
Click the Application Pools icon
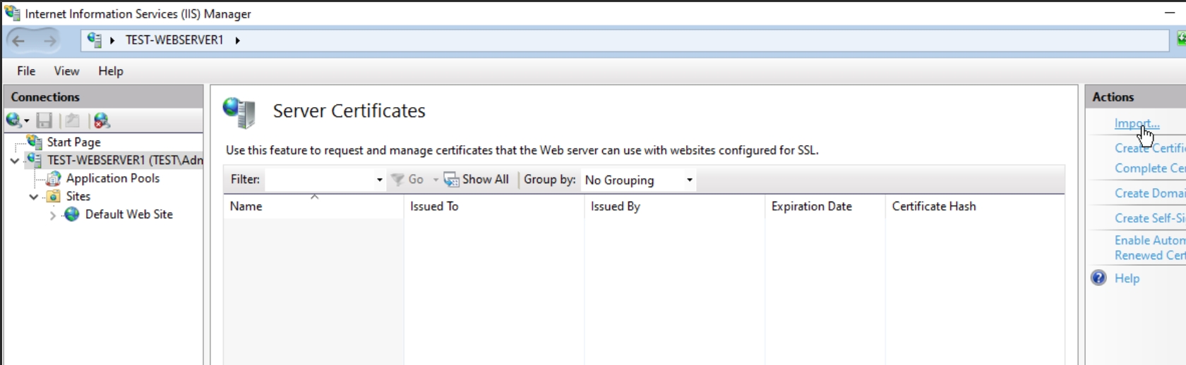[x=54, y=178]
